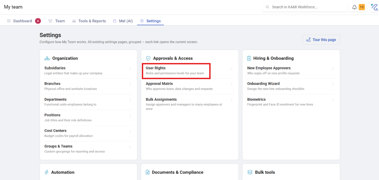The image size is (379, 180).
Task: Click the "My team" page title
Action: (x=13, y=7)
